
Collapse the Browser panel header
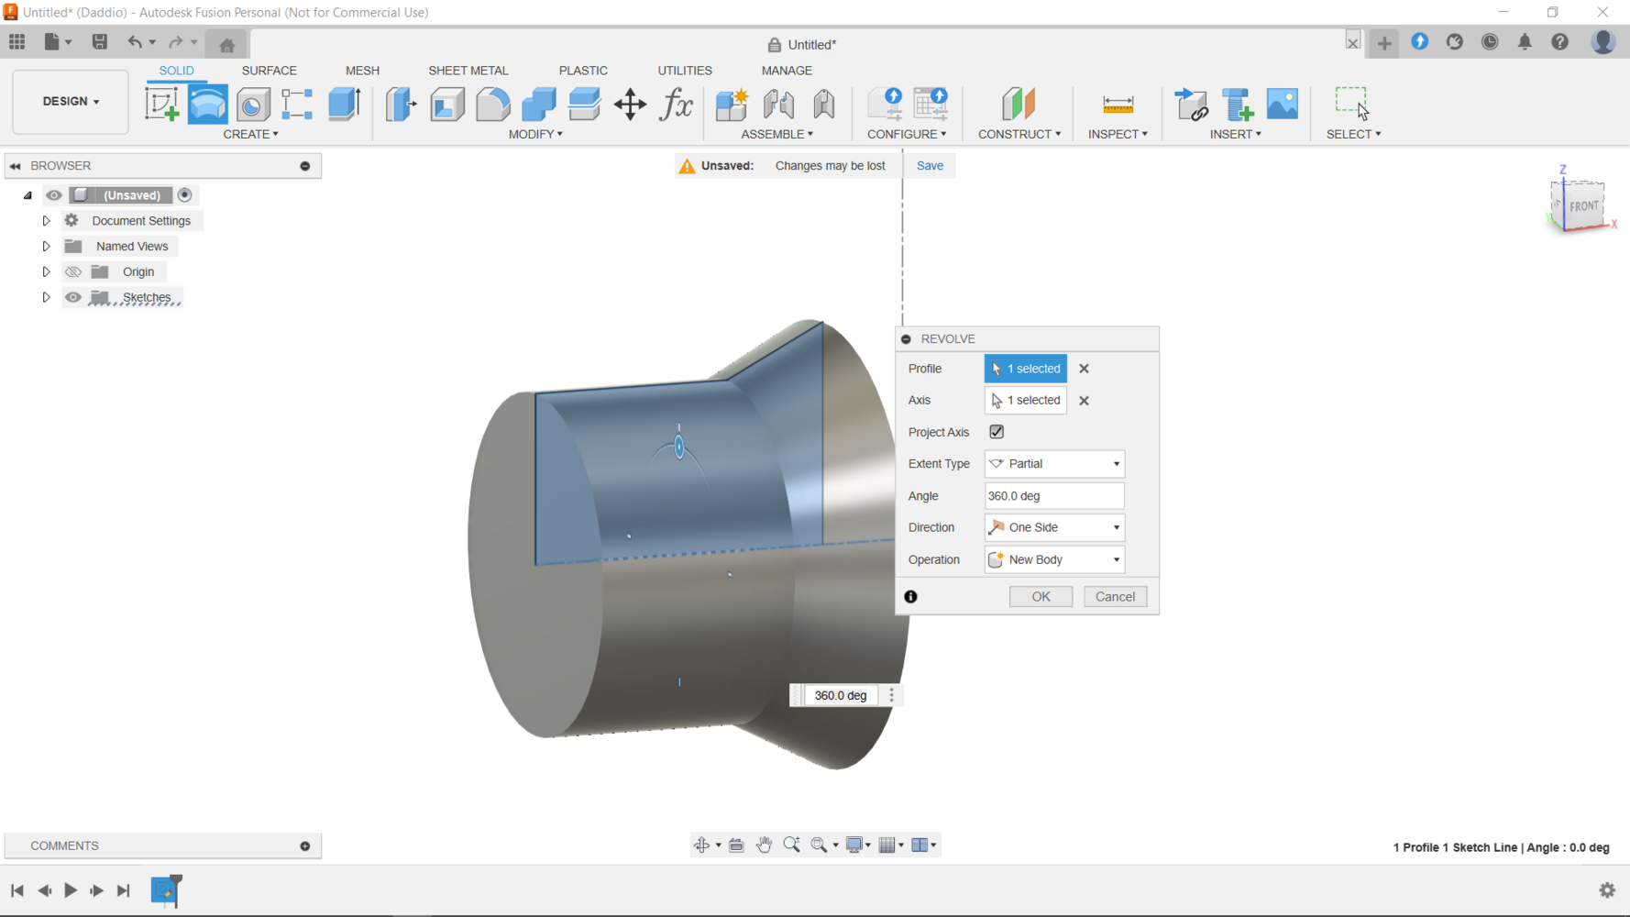(x=16, y=166)
